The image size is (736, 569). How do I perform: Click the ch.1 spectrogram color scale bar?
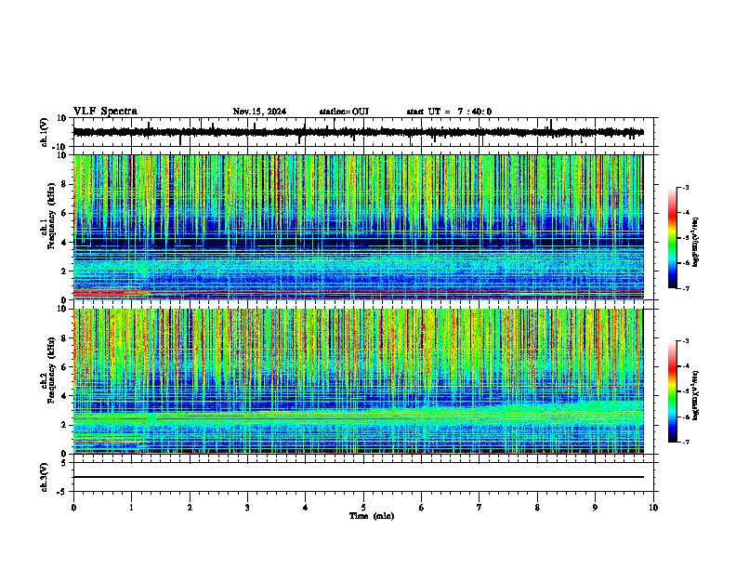[673, 238]
